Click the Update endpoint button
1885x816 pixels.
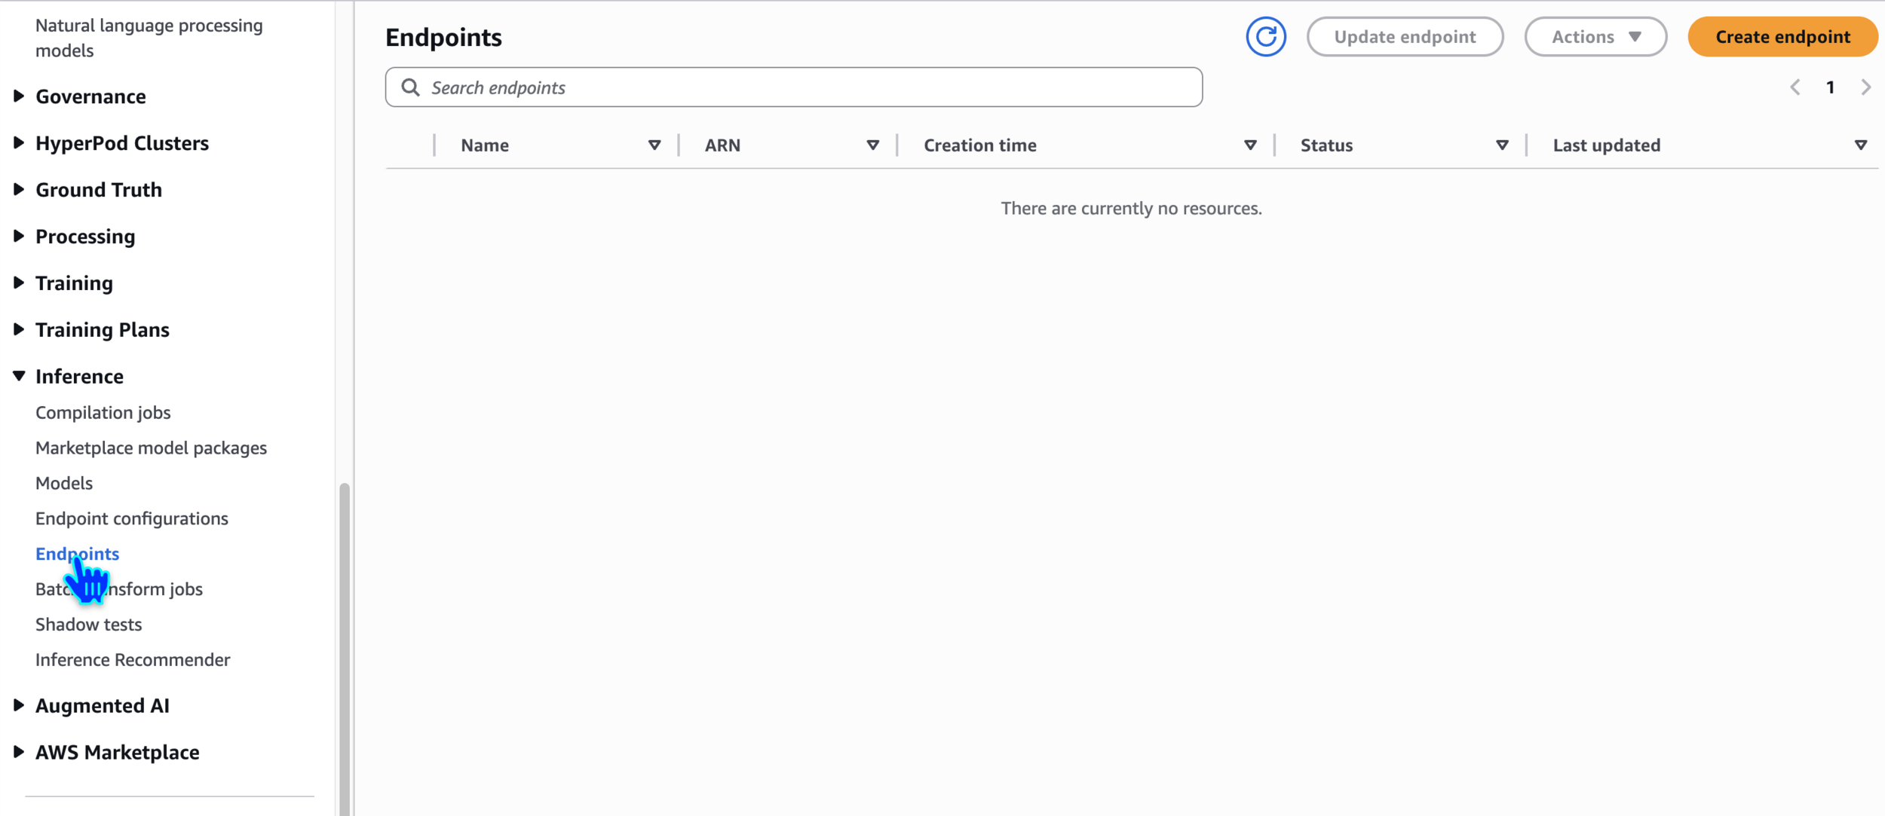(x=1404, y=36)
